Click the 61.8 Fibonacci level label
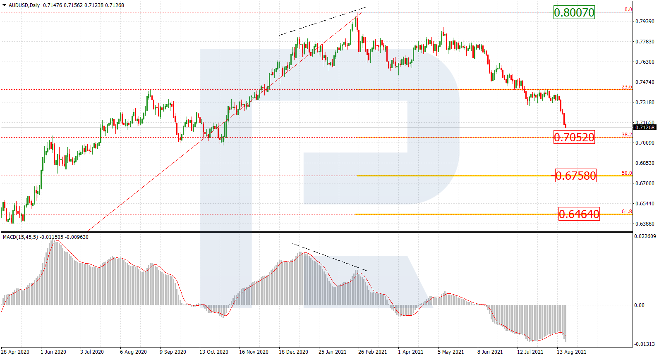 point(627,212)
